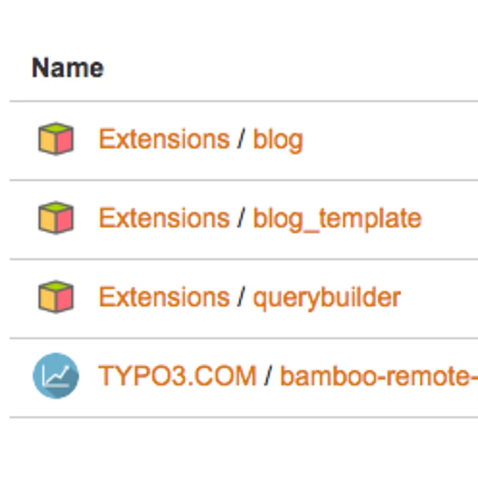
Task: Click the slash separator before blog_template
Action: (x=241, y=219)
